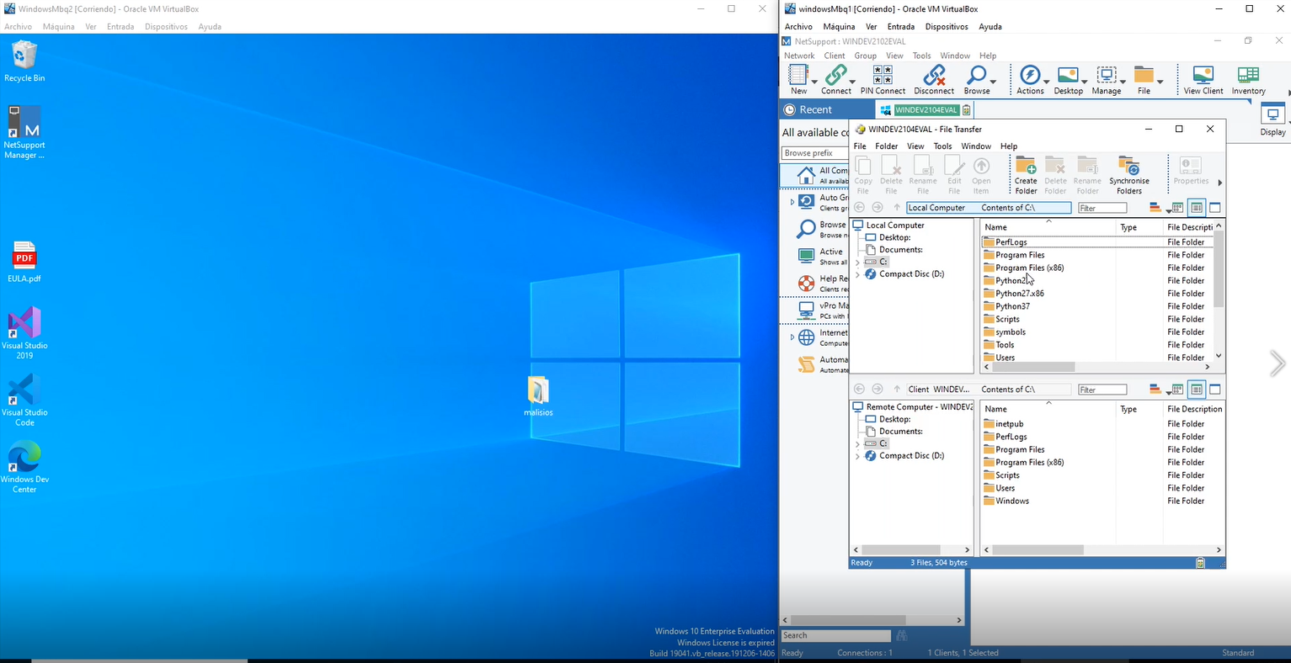Click the Manage toolbar icon

1107,80
